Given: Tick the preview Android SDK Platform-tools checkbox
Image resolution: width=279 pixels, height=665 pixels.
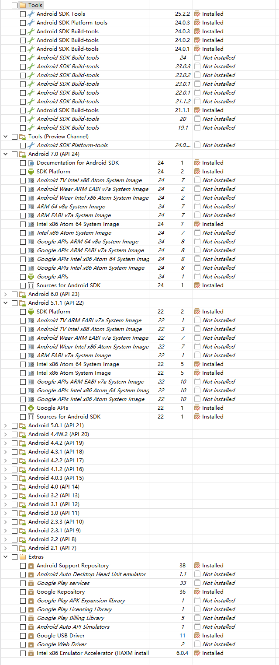Looking at the screenshot, I should pos(23,145).
